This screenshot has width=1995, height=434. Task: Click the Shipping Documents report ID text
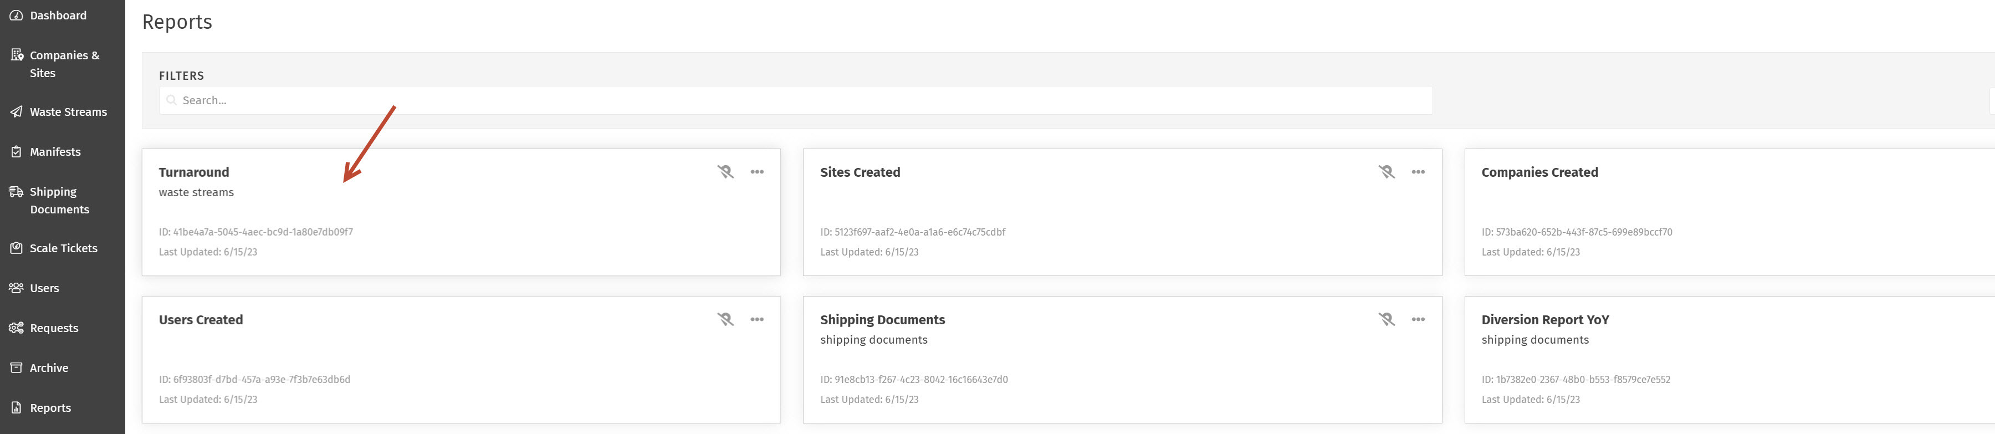click(914, 379)
